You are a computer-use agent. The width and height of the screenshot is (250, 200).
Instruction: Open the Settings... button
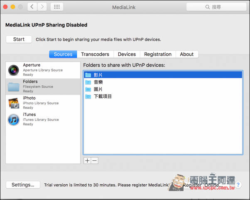point(23,185)
